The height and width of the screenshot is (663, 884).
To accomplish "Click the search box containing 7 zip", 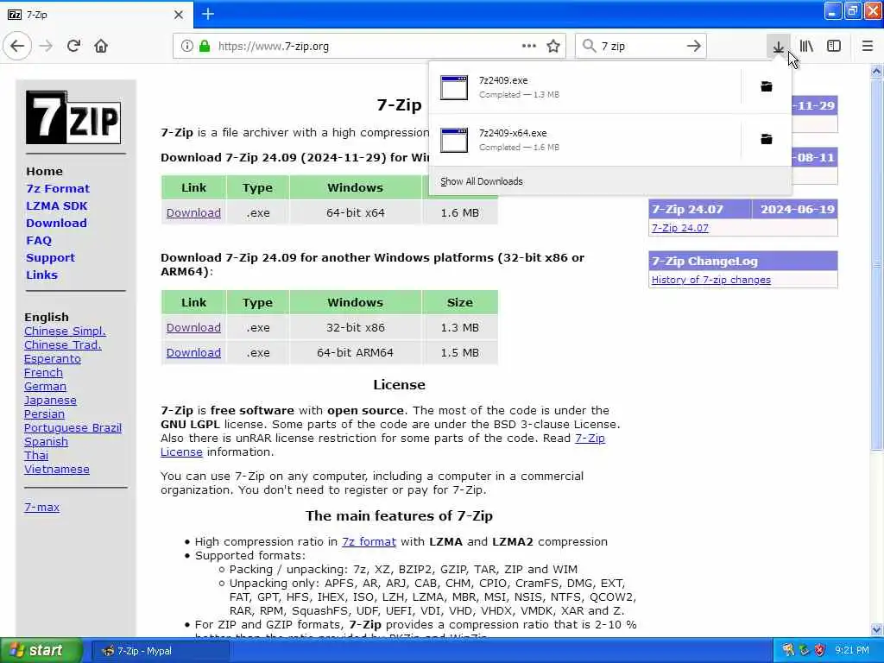I will (640, 47).
